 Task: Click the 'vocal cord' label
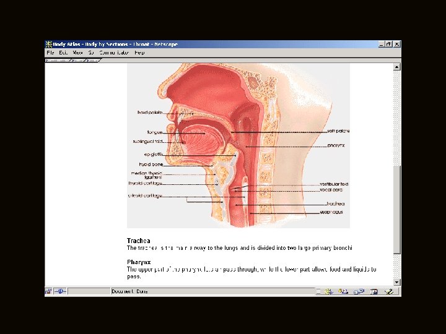click(331, 190)
